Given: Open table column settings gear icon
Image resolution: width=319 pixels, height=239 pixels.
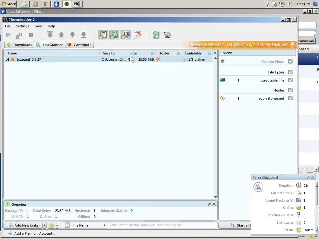Looking at the screenshot, I should click(x=215, y=53).
